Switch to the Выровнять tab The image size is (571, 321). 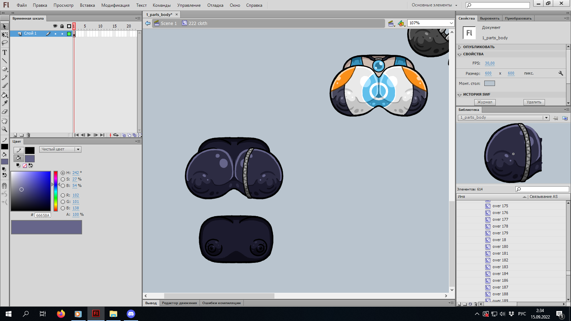pos(490,18)
